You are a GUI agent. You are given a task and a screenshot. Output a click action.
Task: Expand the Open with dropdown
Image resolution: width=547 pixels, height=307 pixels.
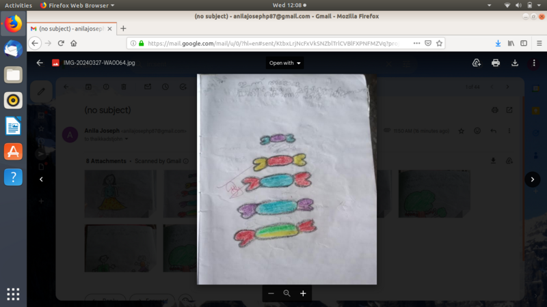(x=285, y=63)
